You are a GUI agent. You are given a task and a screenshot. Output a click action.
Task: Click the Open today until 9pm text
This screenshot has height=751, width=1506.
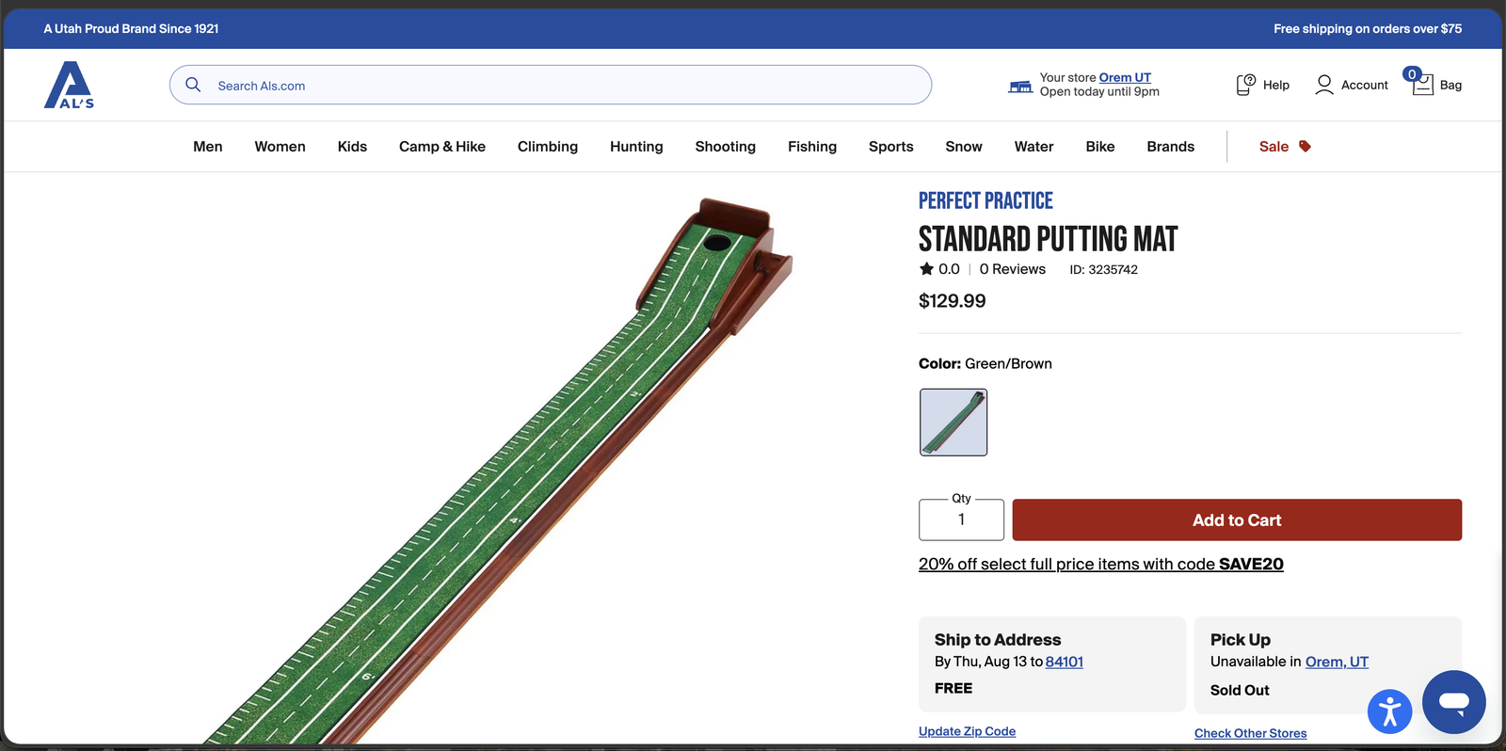tap(1099, 91)
